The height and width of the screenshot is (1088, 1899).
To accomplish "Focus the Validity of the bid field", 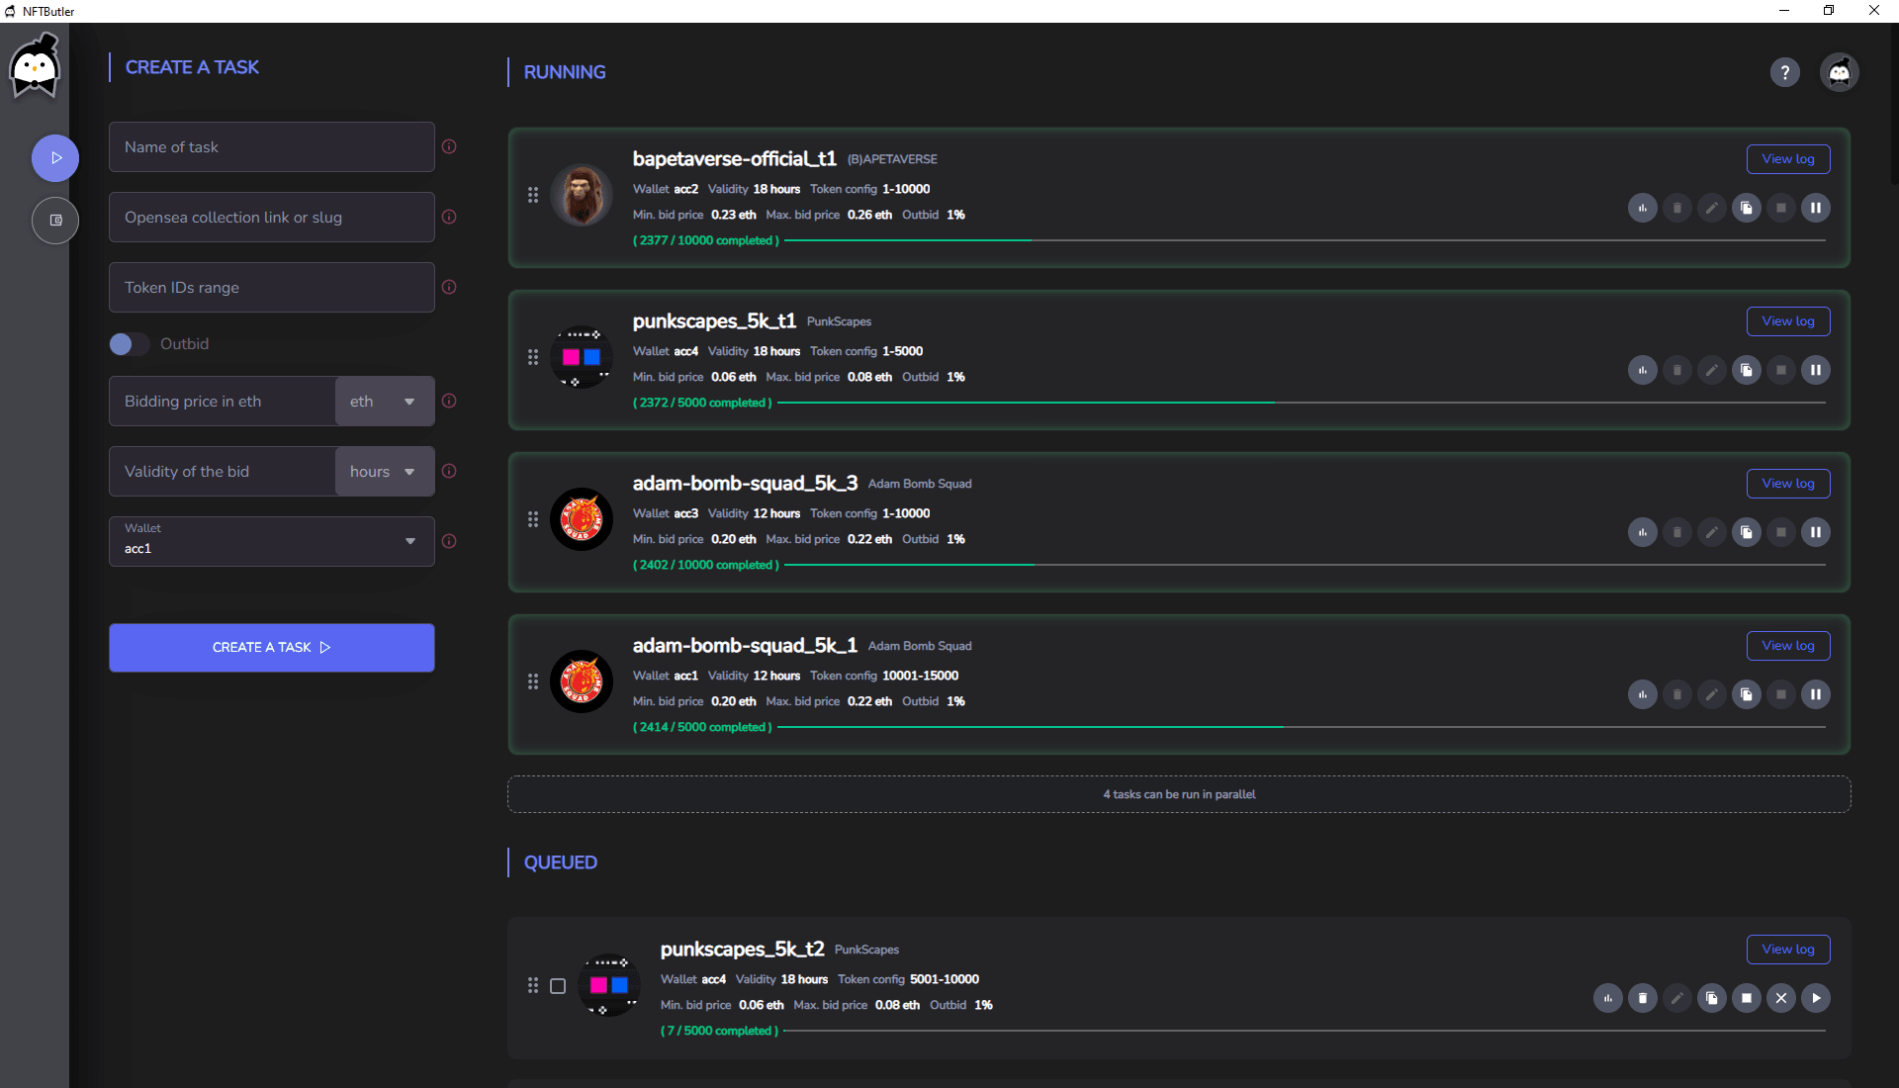I will click(x=223, y=472).
